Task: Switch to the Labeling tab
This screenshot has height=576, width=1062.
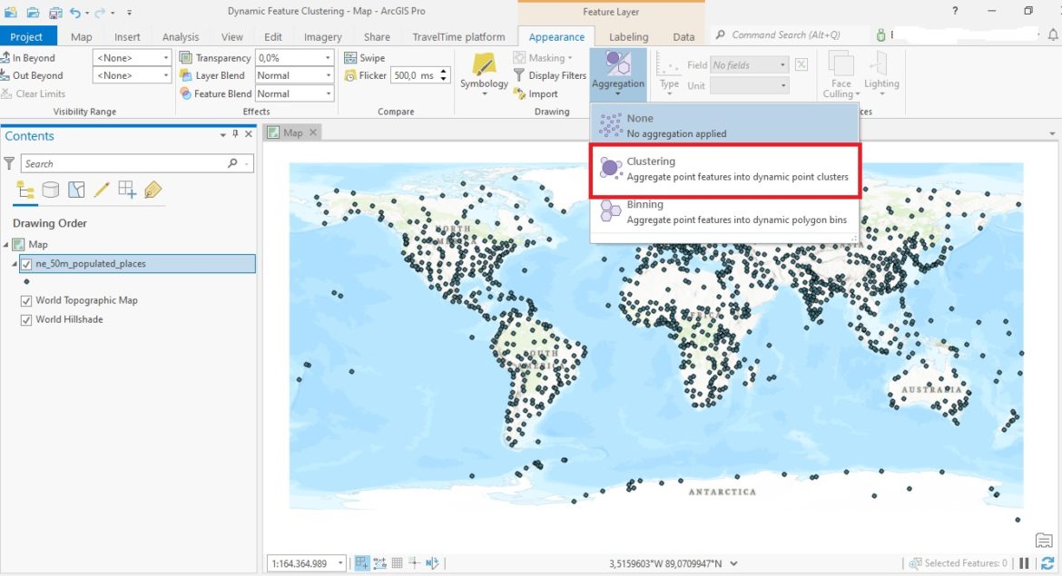Action: [x=628, y=36]
